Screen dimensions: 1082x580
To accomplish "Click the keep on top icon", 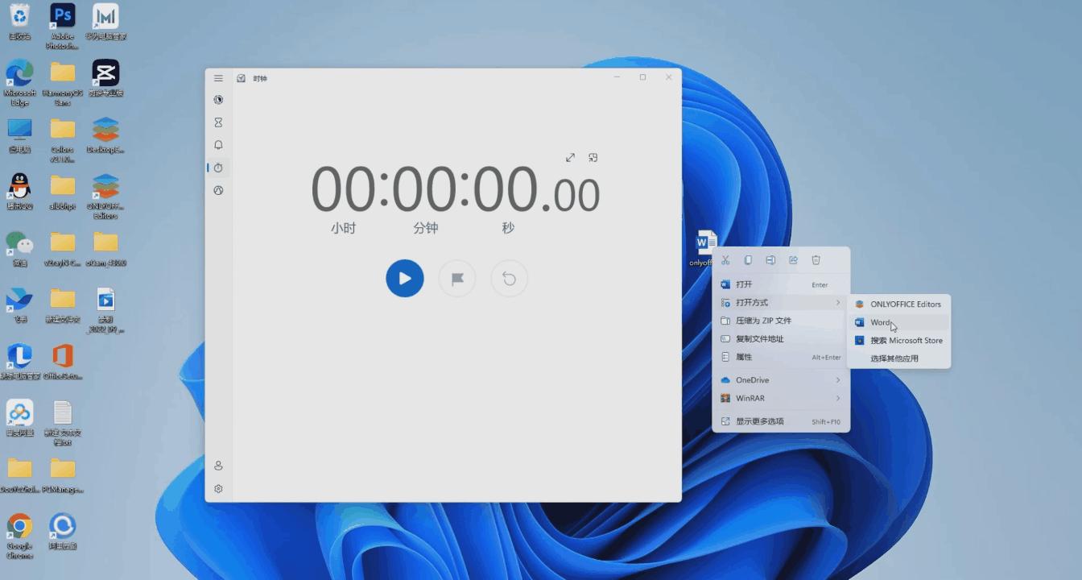I will 593,158.
